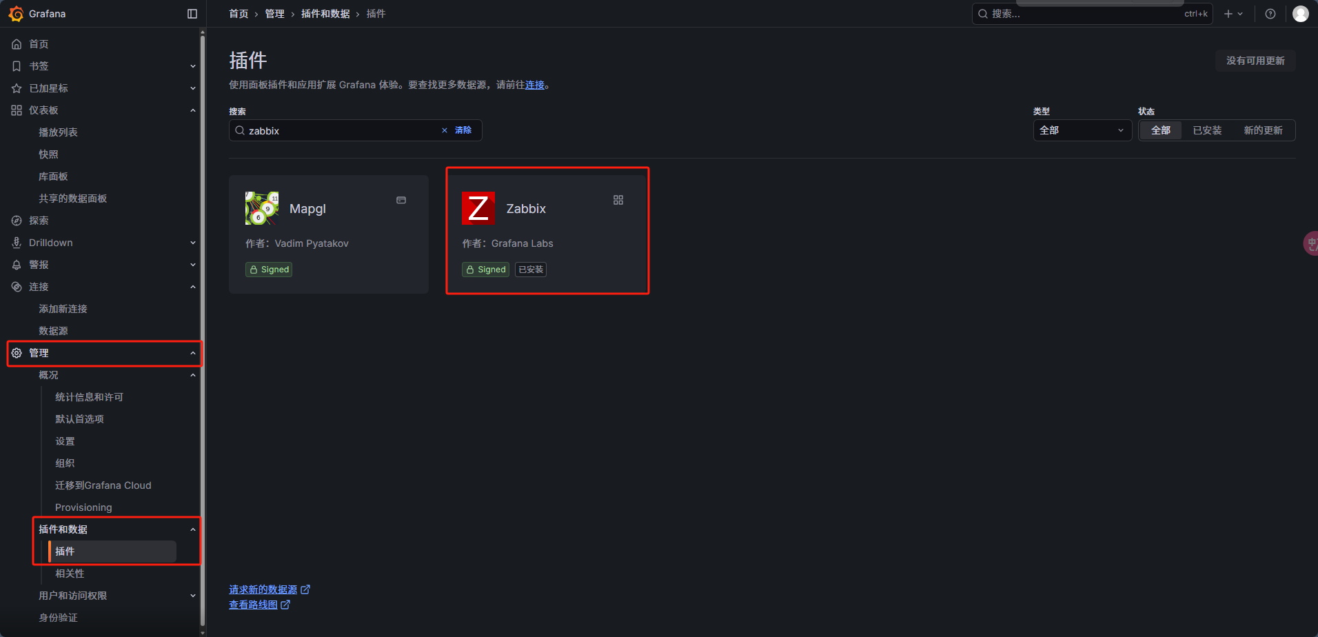Click the home icon in the sidebar

(17, 44)
